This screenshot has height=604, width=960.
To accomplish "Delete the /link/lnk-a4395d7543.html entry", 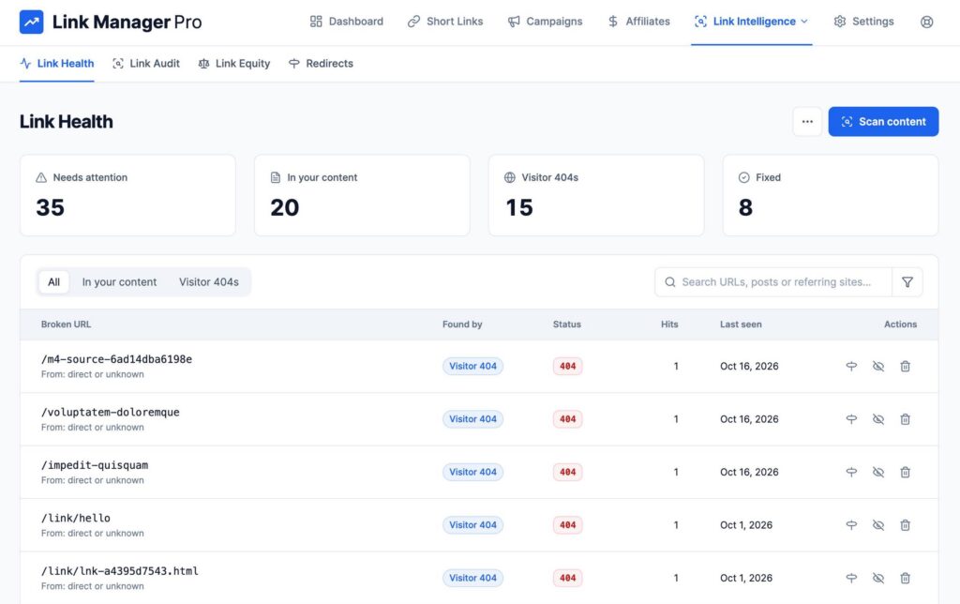I will 905,578.
